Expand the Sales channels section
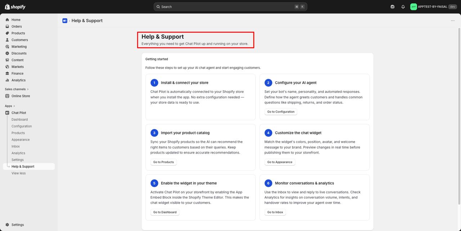 [x=17, y=89]
